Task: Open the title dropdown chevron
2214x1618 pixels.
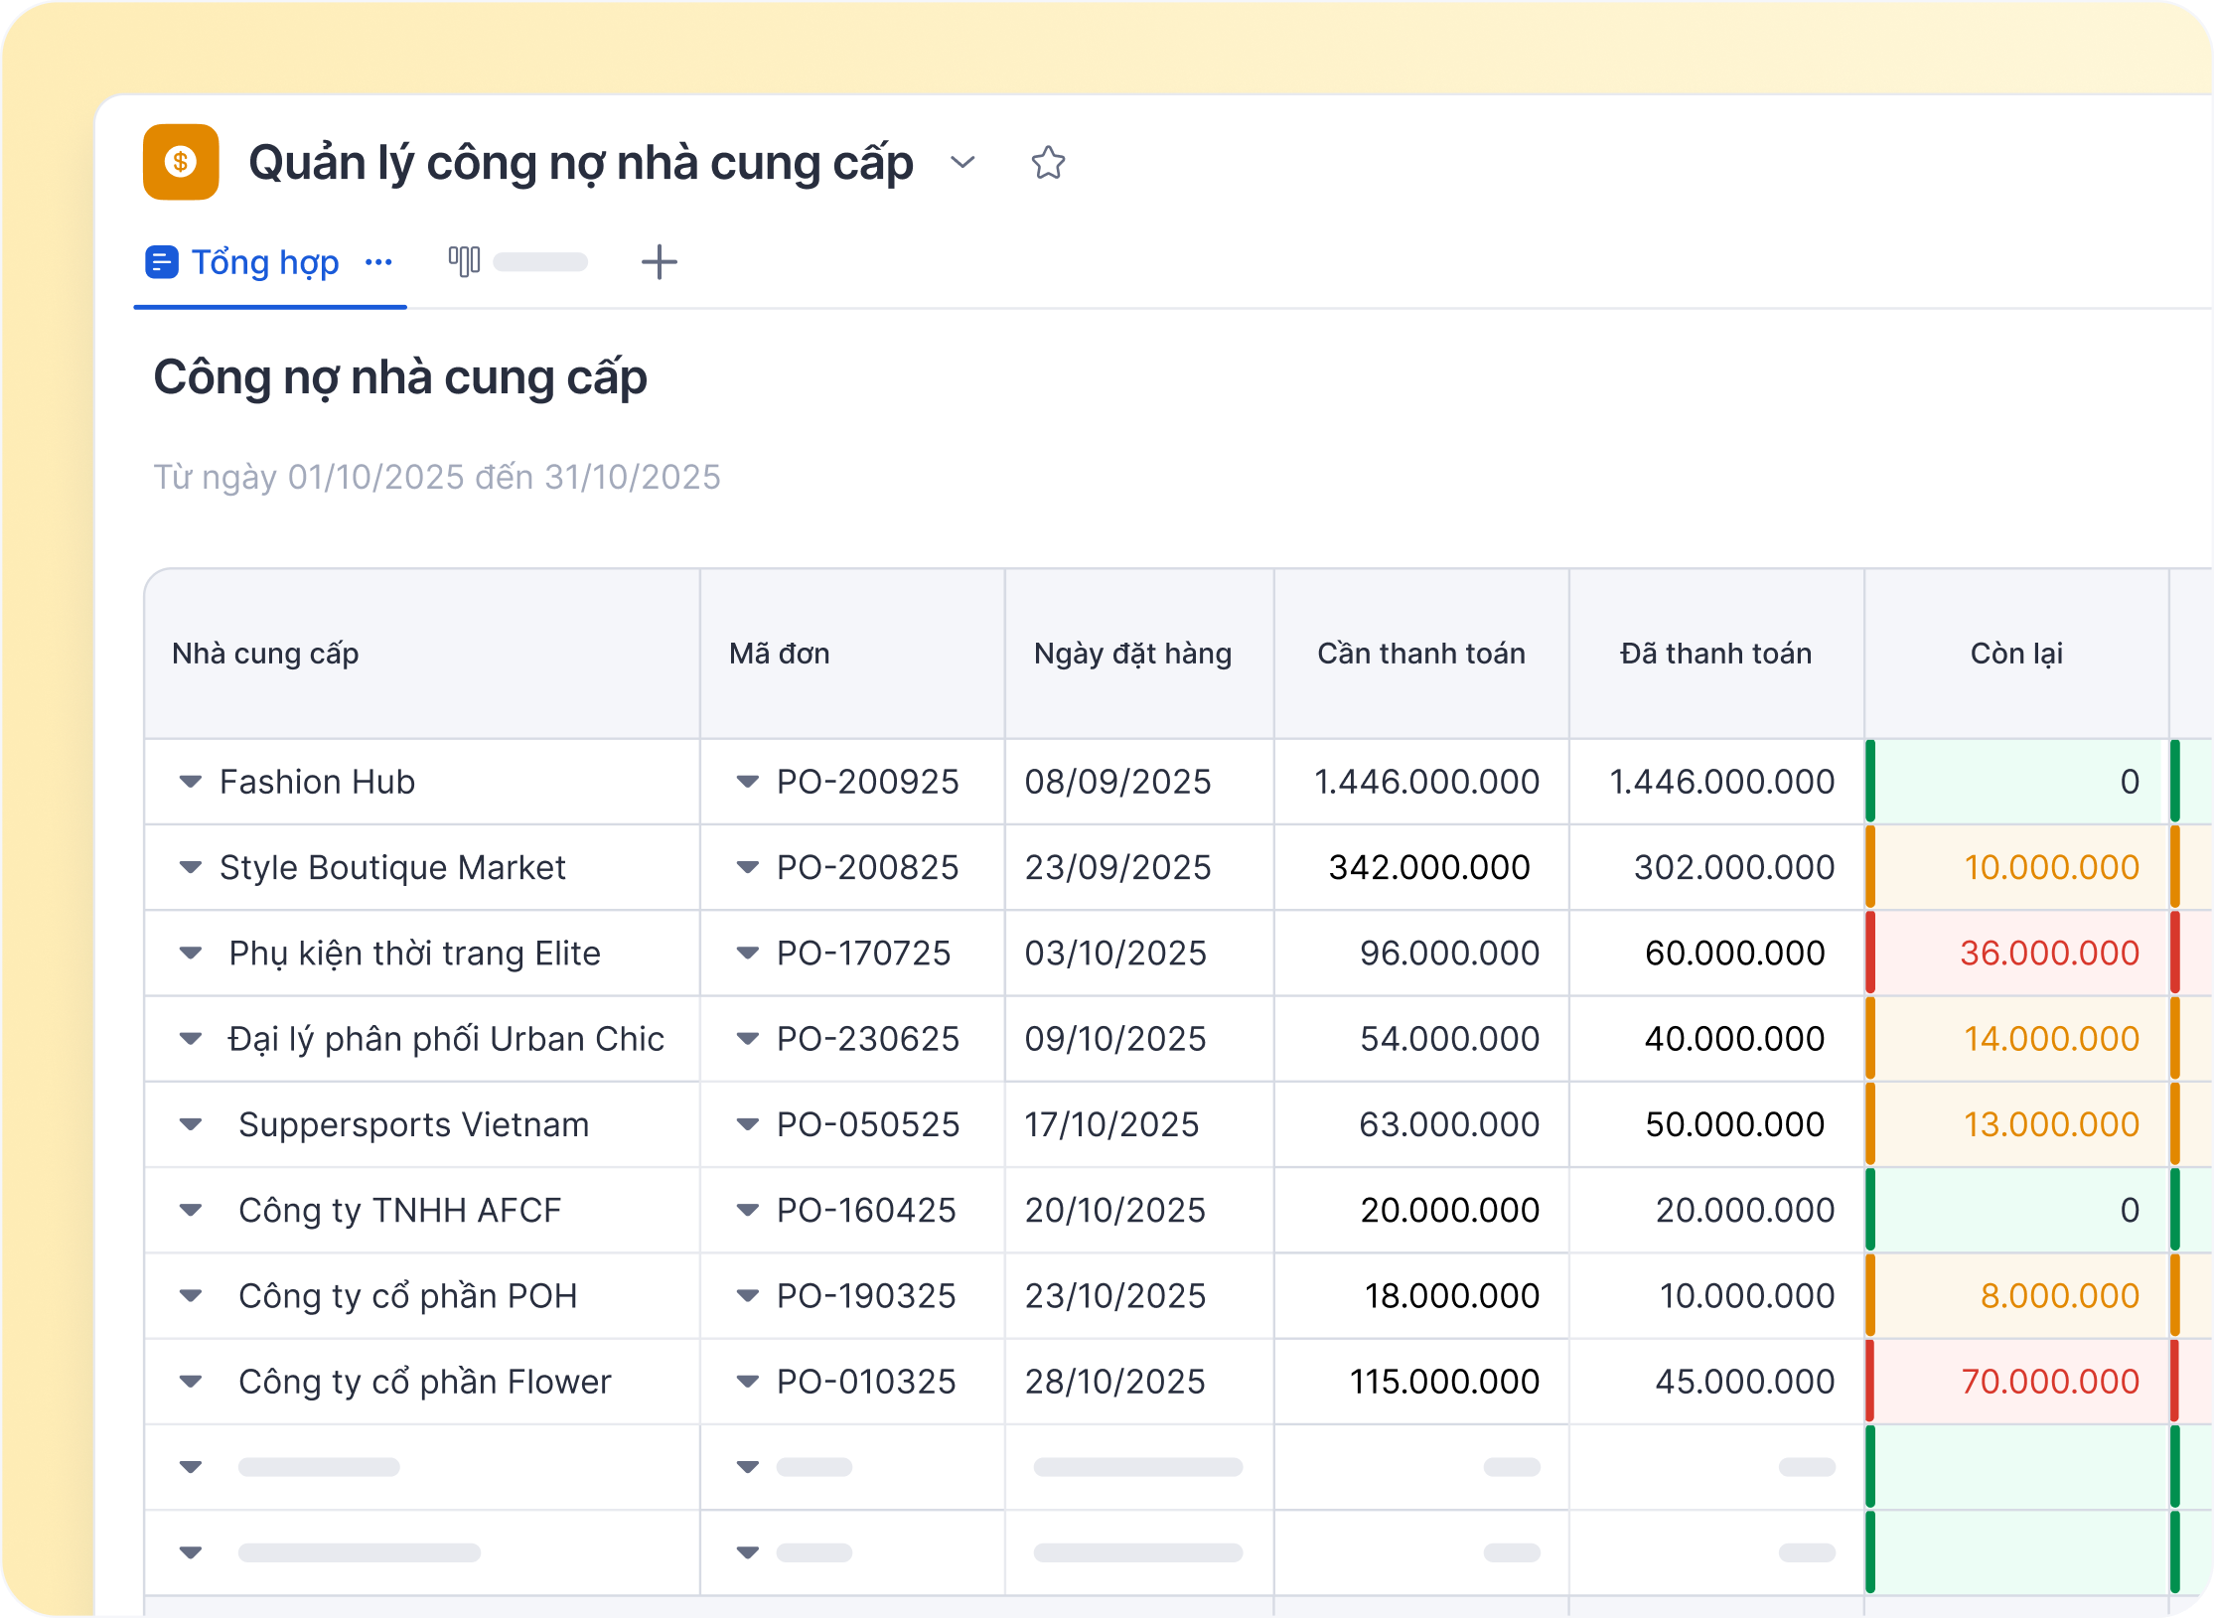Action: (x=962, y=163)
